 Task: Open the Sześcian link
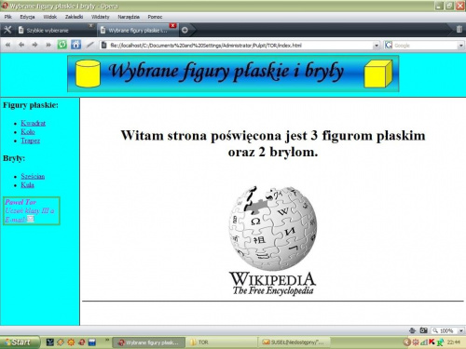(x=33, y=176)
